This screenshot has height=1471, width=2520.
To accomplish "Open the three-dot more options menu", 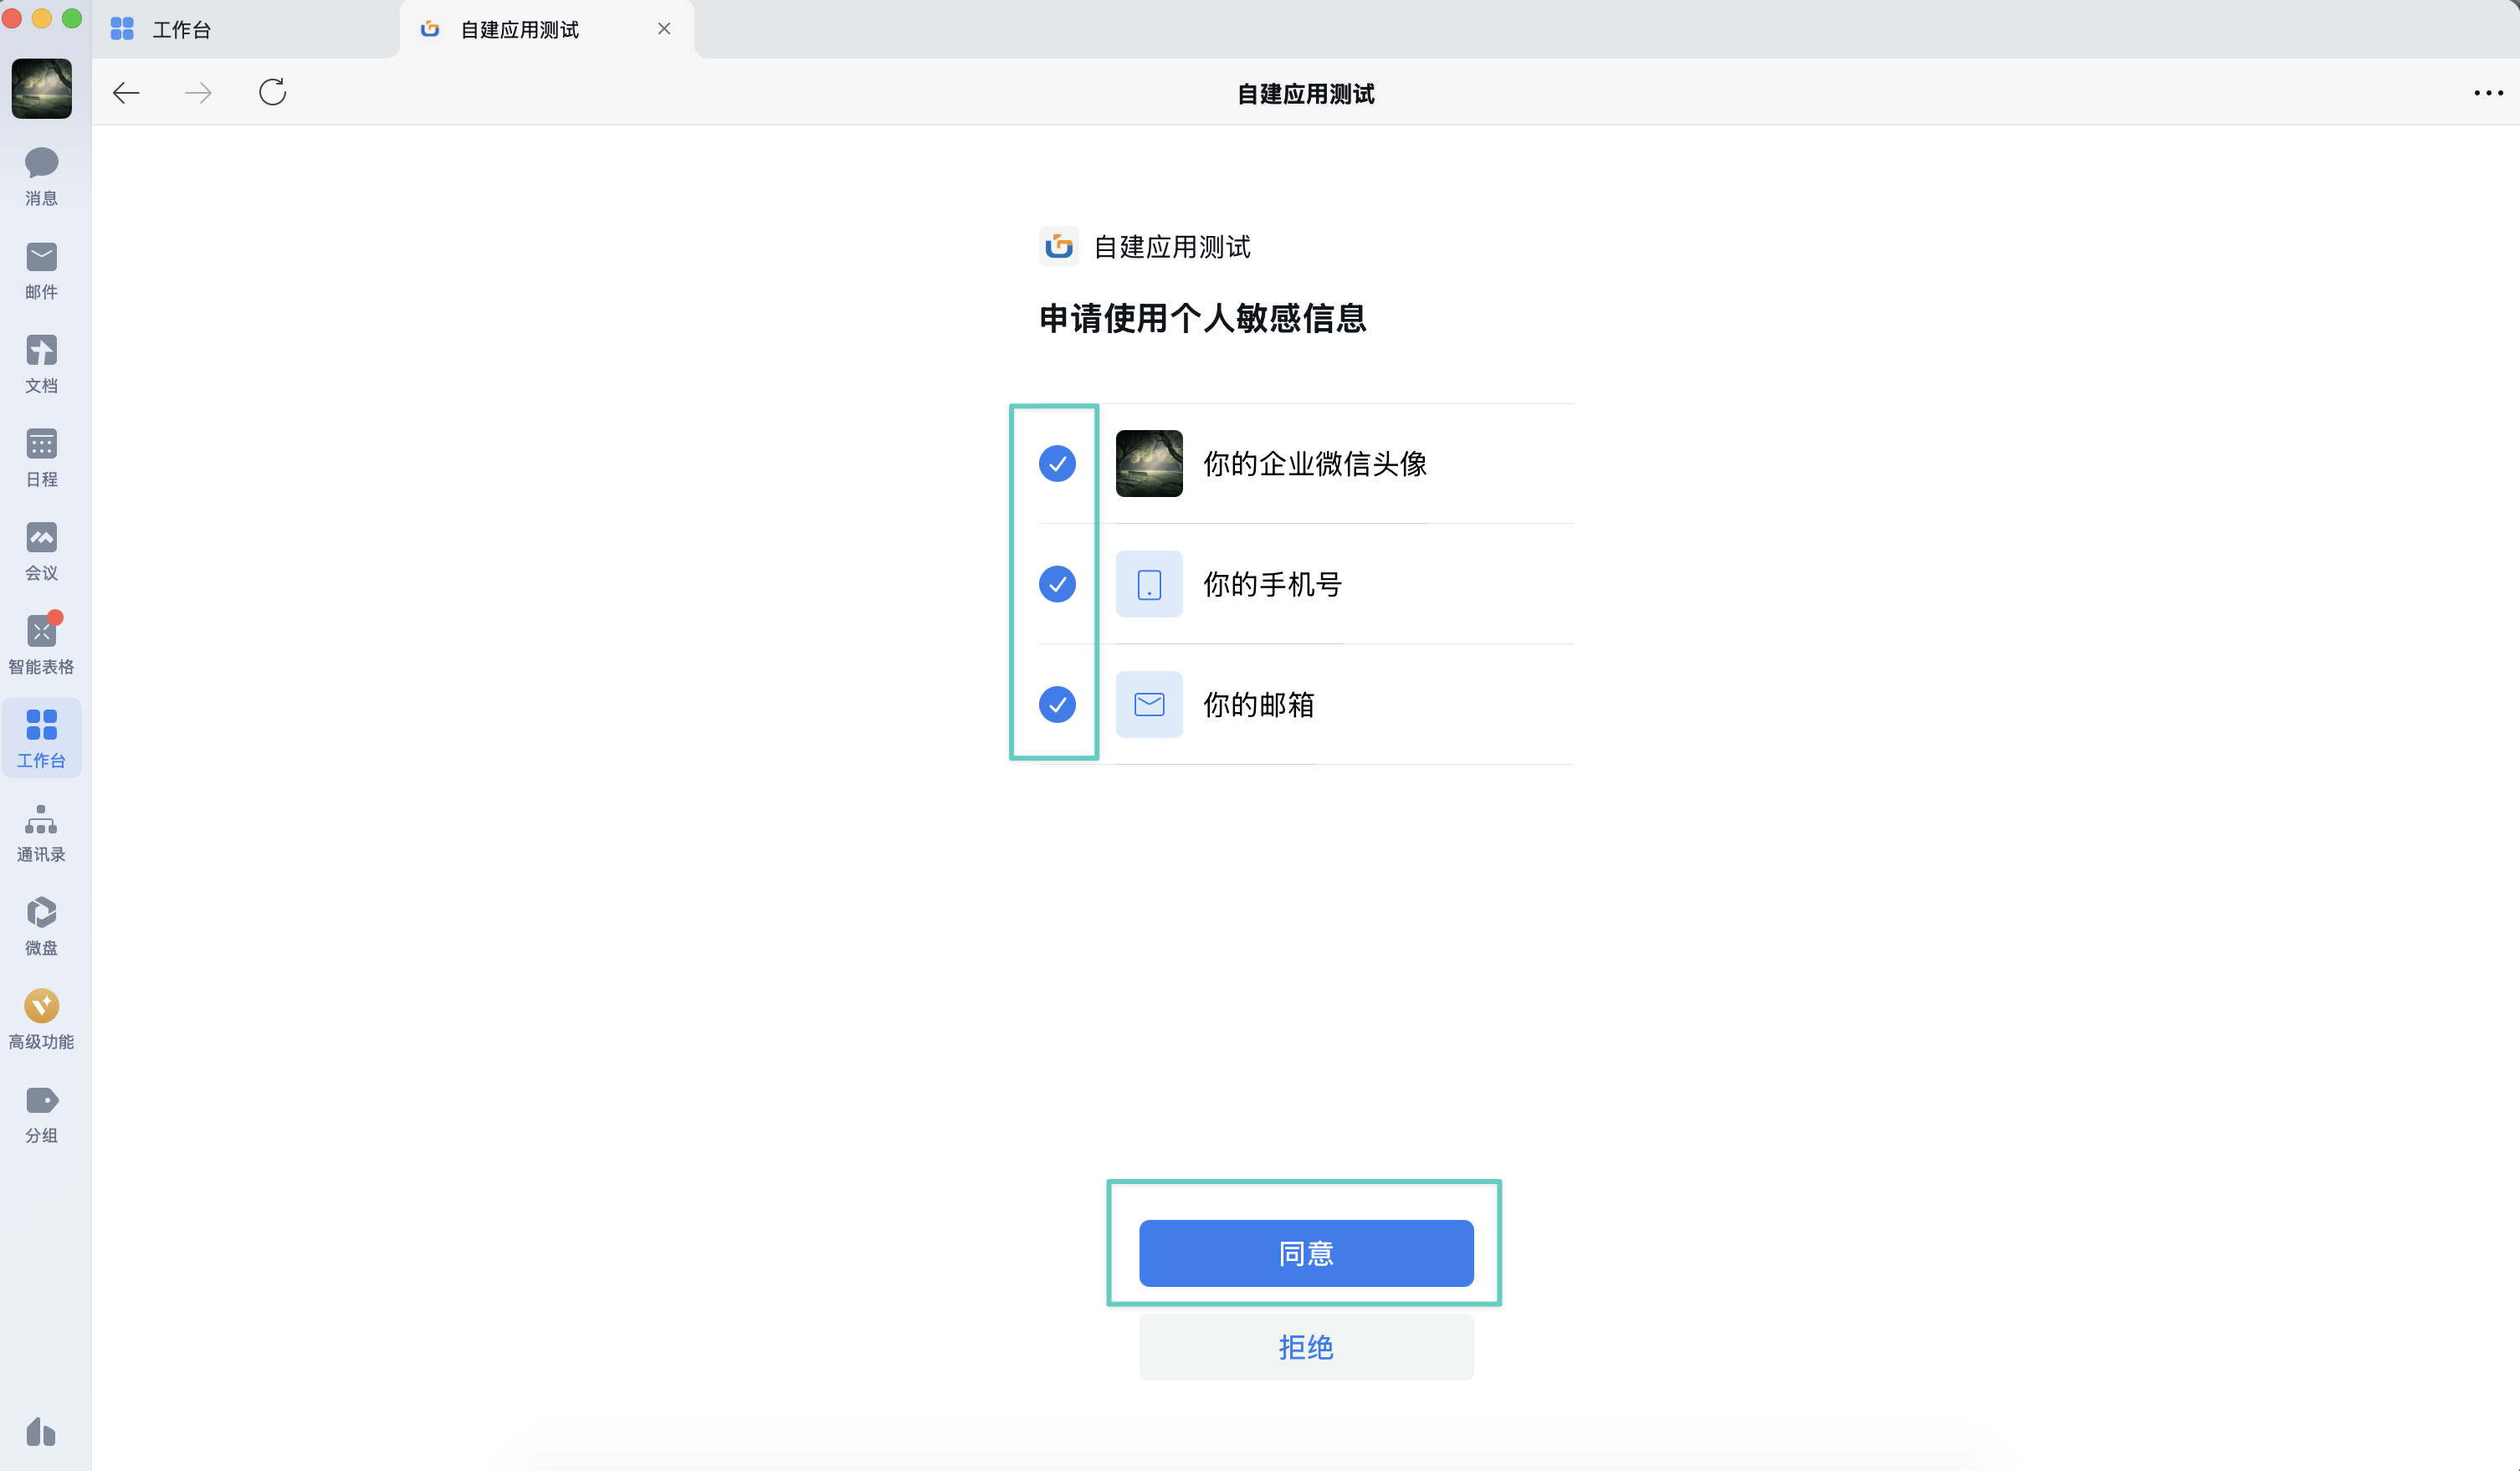I will pos(2487,93).
